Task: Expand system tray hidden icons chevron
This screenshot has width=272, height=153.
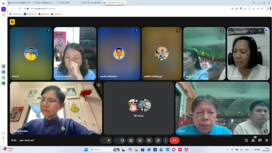Action: click(x=228, y=150)
